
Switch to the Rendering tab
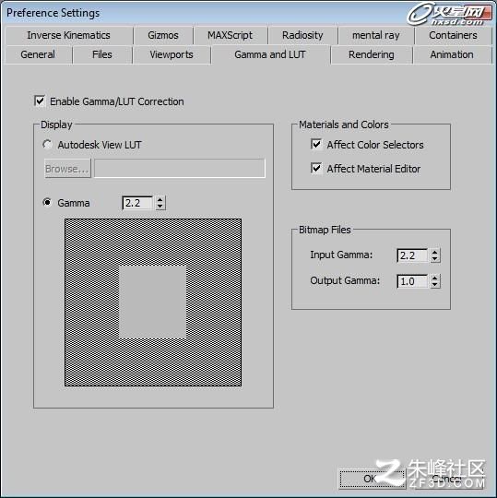pos(372,54)
